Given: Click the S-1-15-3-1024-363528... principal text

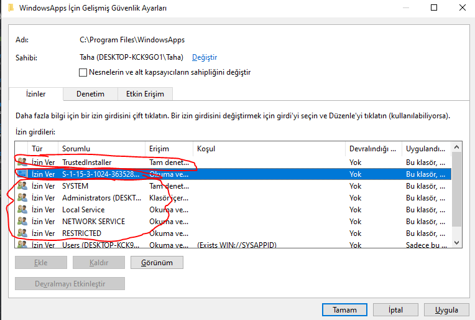Looking at the screenshot, I should coord(101,174).
